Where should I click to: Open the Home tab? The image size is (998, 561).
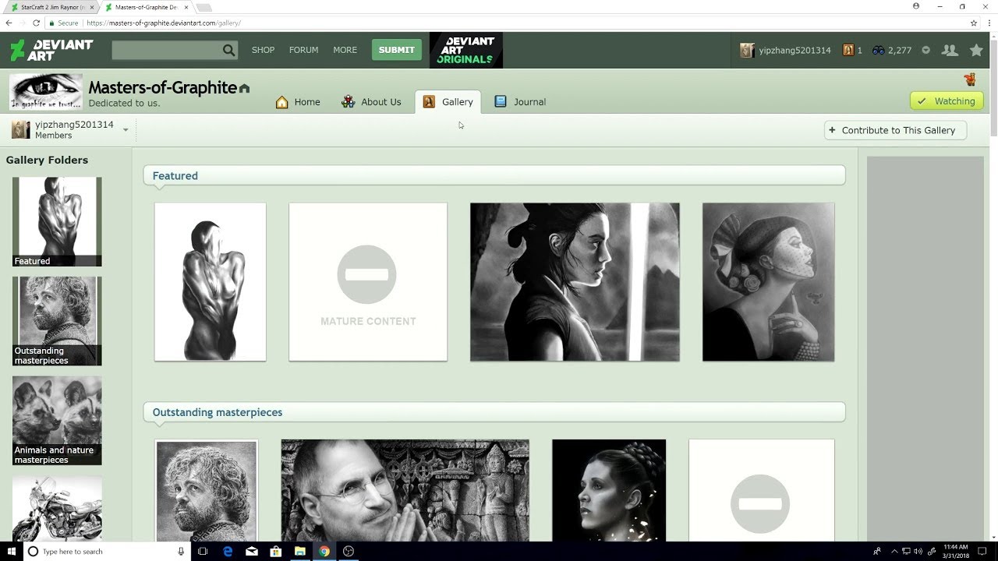point(298,102)
